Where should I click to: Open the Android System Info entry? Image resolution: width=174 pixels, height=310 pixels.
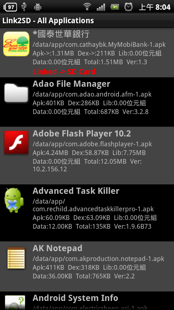(x=87, y=301)
